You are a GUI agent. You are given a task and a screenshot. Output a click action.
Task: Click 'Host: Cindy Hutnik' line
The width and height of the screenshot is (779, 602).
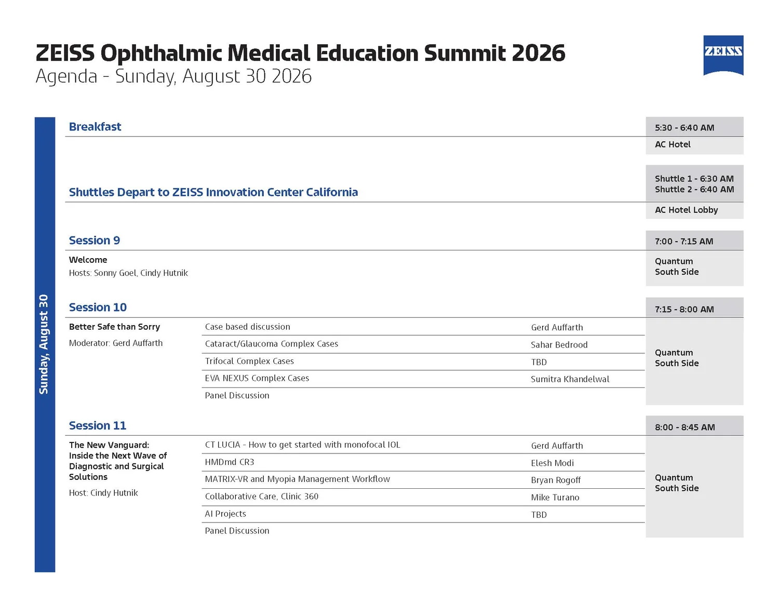tap(103, 493)
